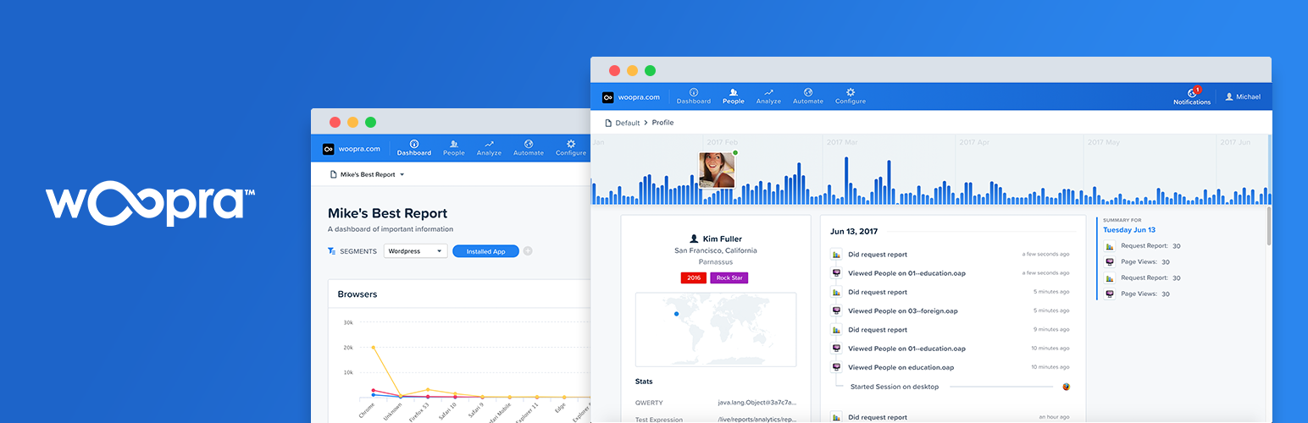Click the vertical scrollbar in the Profile window
Viewport: 1308px width, 423px height.
(1268, 227)
